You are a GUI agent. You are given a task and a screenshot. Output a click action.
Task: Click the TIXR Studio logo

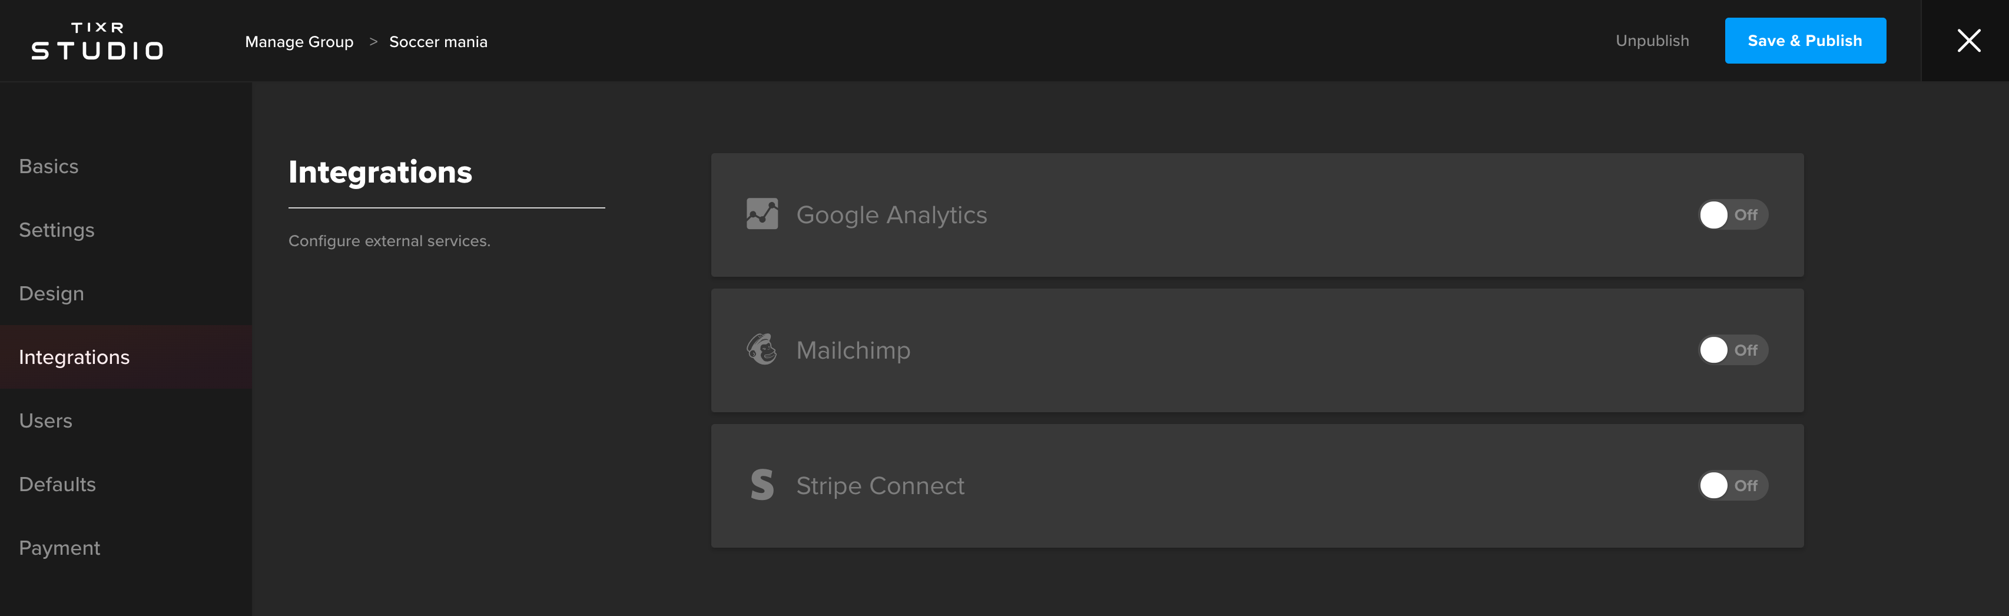click(x=98, y=41)
